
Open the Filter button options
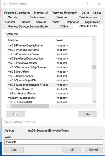[87, 114]
